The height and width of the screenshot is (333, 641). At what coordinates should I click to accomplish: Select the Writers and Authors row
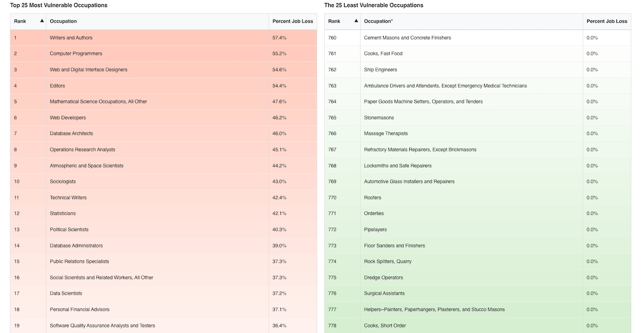(x=71, y=38)
